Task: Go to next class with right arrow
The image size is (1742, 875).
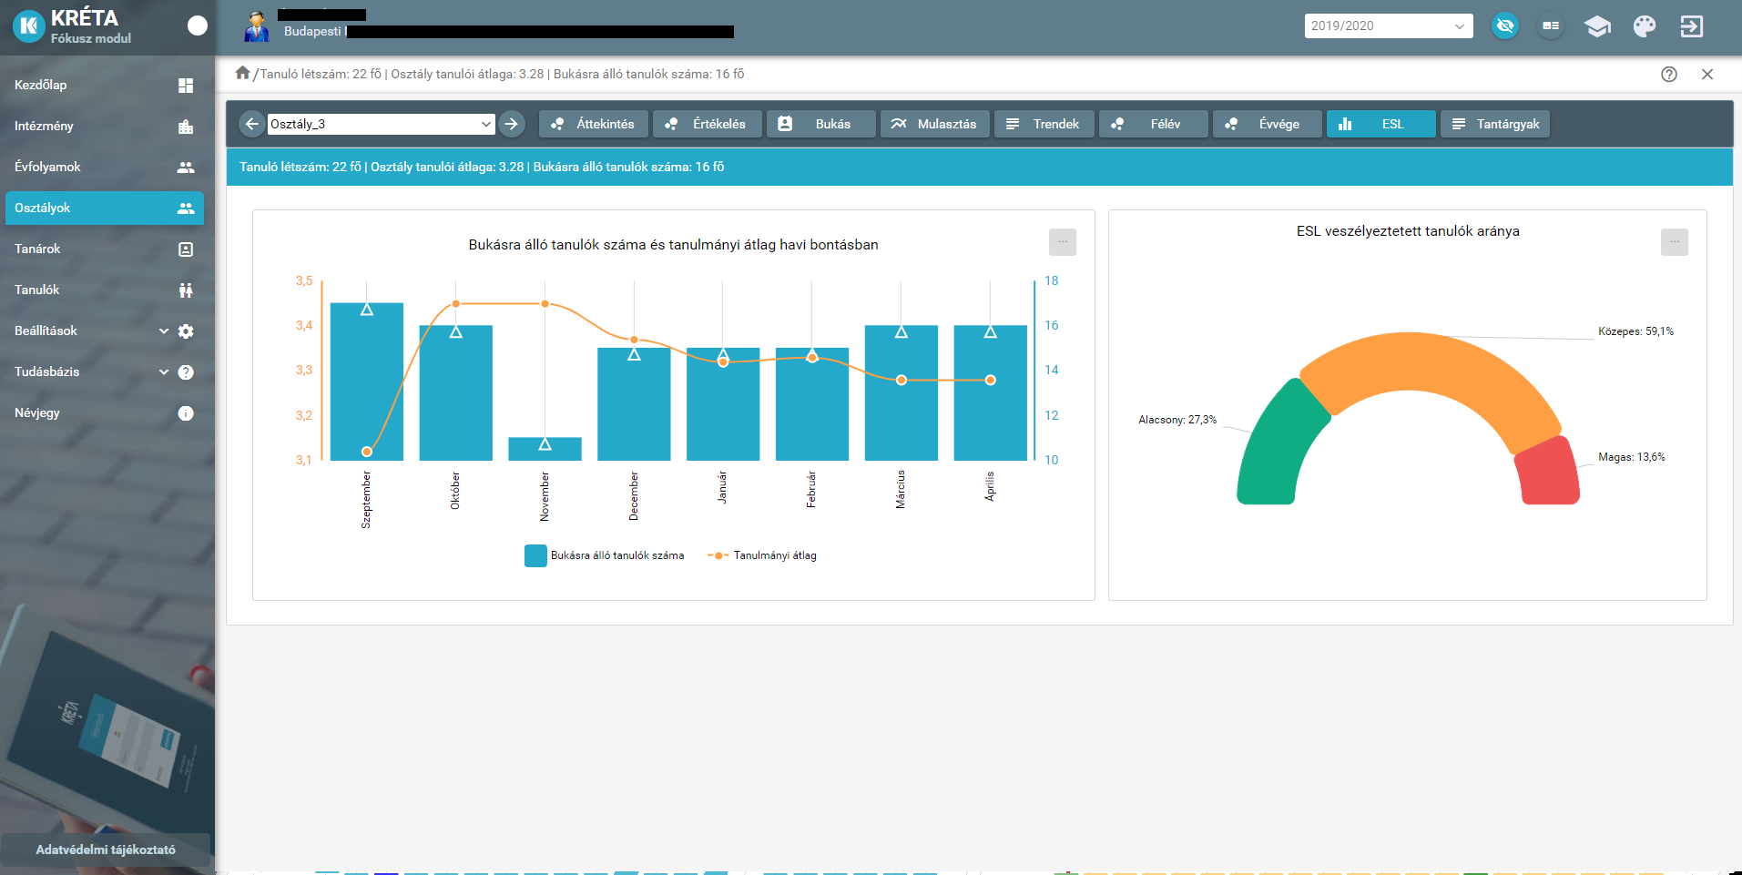Action: point(512,124)
